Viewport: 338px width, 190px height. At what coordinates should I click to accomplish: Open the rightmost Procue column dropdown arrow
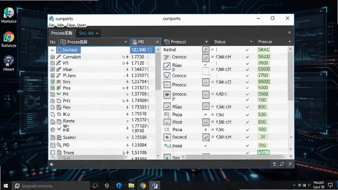pyautogui.click(x=290, y=41)
